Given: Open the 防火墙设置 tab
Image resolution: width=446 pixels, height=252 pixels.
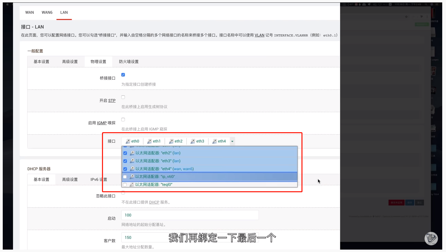Looking at the screenshot, I should click(x=129, y=62).
